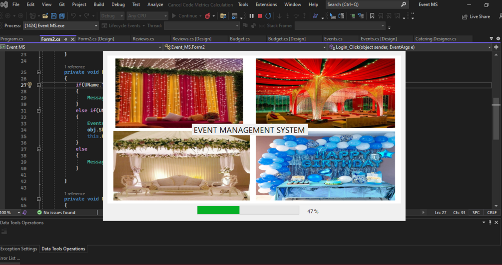The height and width of the screenshot is (265, 502).
Task: Click the Continue debugging button
Action: (185, 16)
